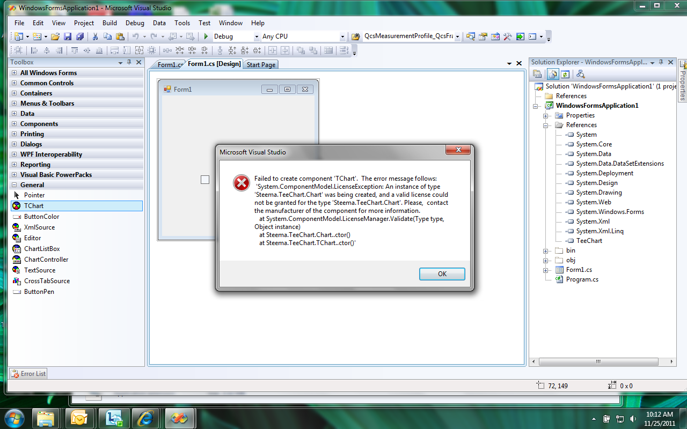Click the Align Tops layout icon

74,50
